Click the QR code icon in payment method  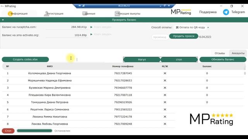point(177,27)
